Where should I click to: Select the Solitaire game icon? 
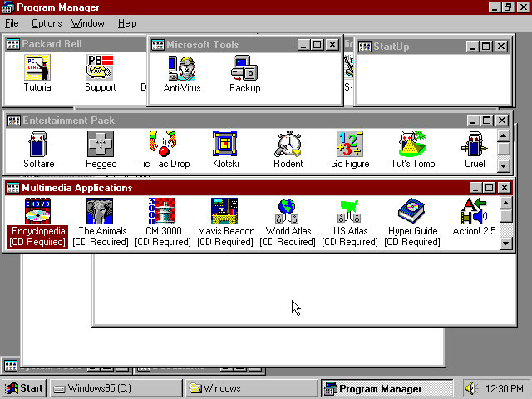coord(38,144)
